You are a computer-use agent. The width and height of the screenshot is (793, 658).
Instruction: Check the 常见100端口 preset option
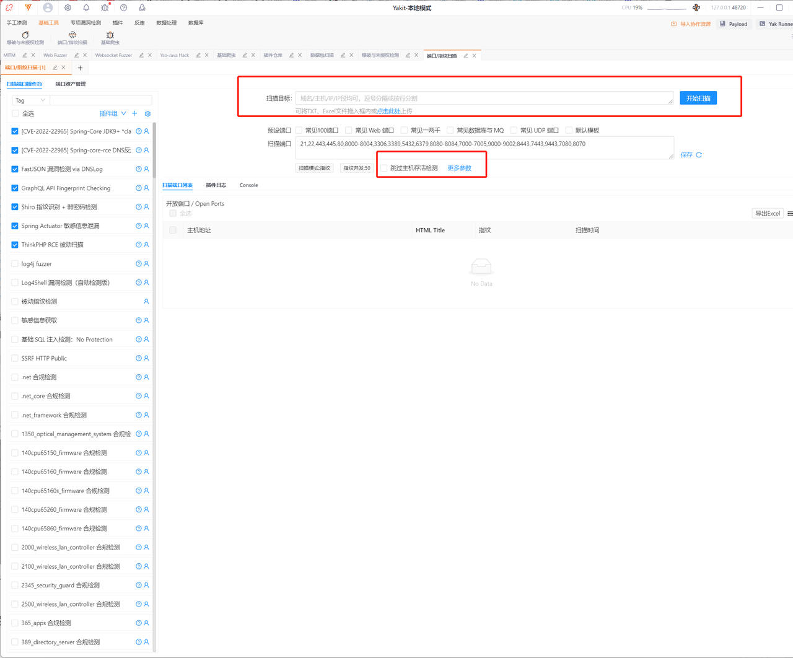tap(299, 131)
